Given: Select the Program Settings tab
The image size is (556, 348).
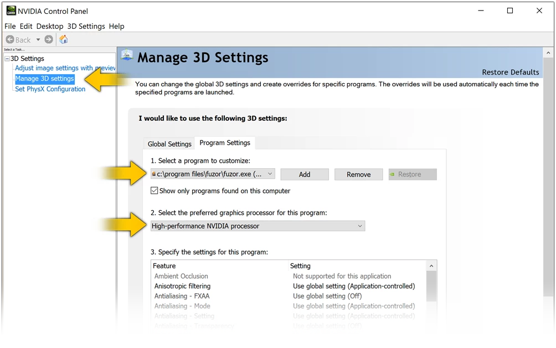Looking at the screenshot, I should point(225,142).
